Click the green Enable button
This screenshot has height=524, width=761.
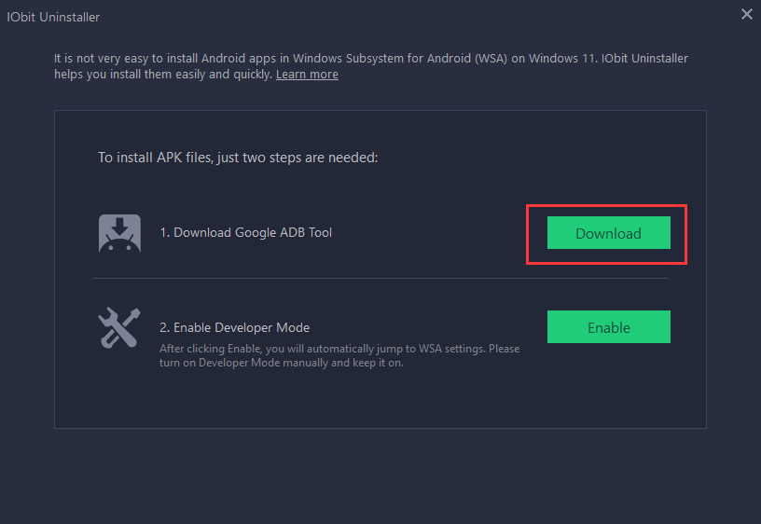(x=609, y=327)
